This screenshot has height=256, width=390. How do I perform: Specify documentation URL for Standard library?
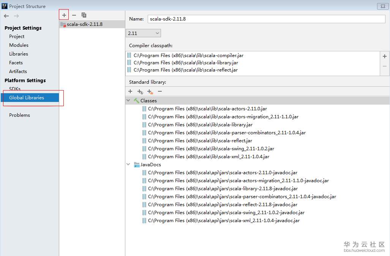pos(140,92)
